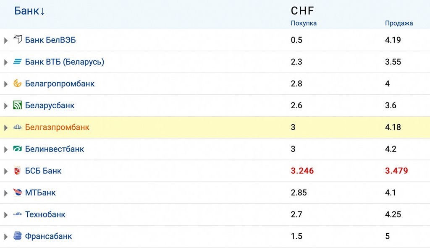
Task: Expand the МТБанк row arrow
Action: coord(6,193)
